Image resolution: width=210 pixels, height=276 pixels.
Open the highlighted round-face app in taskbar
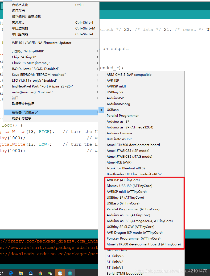click(x=60, y=273)
